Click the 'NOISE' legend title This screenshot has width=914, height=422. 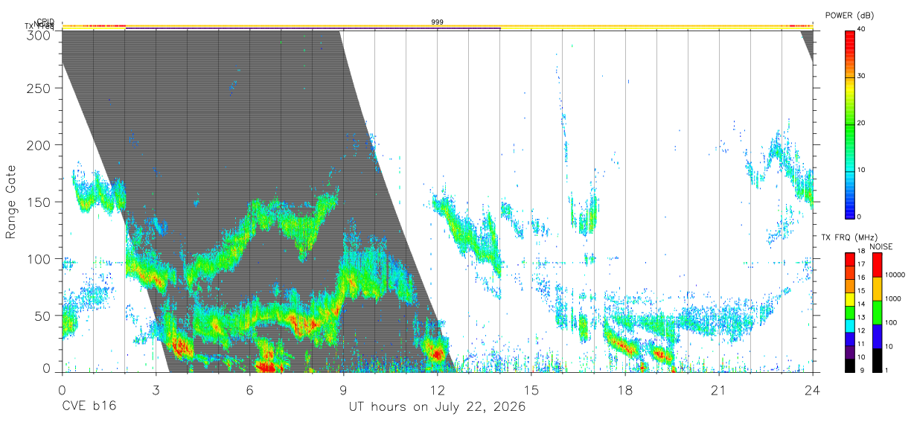(x=881, y=246)
